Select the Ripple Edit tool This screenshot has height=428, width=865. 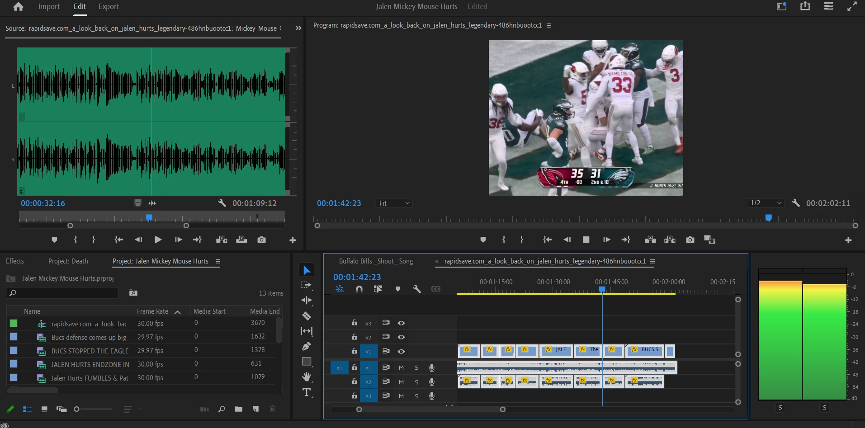[x=306, y=301]
